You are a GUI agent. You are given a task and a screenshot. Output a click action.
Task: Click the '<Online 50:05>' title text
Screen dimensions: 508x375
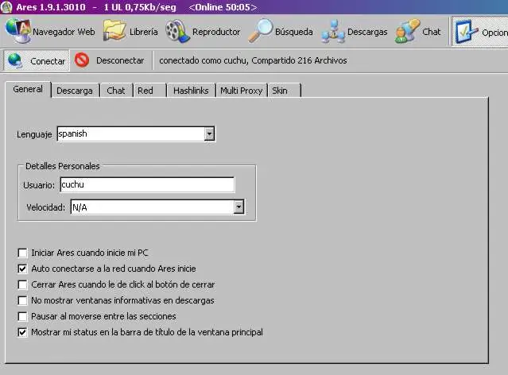coord(223,7)
